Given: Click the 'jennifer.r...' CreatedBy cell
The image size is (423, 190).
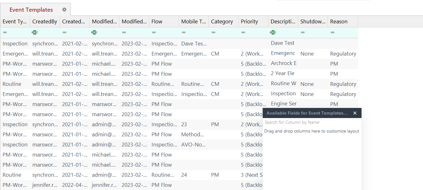Looking at the screenshot, I should click(x=45, y=185).
